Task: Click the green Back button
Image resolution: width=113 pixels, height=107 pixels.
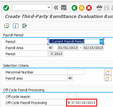Action: (x=74, y=8)
